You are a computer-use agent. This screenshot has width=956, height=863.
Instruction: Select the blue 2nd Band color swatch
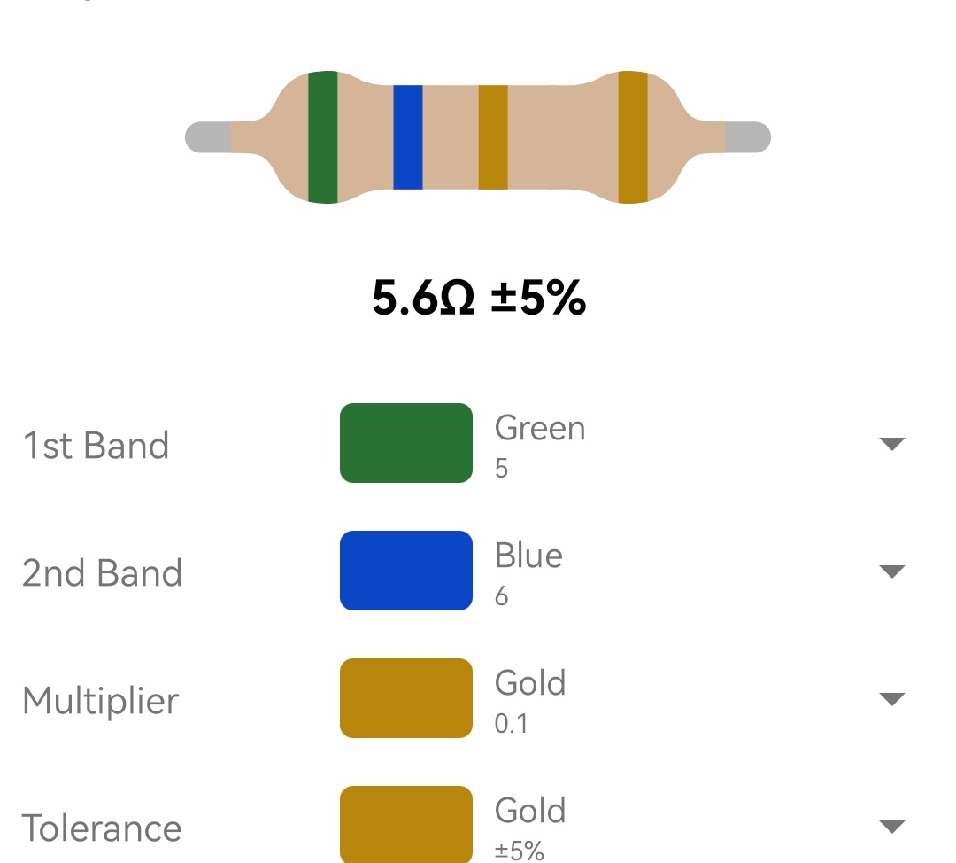tap(406, 571)
